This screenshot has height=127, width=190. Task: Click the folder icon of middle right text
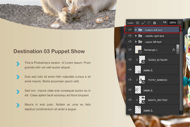[140, 36]
